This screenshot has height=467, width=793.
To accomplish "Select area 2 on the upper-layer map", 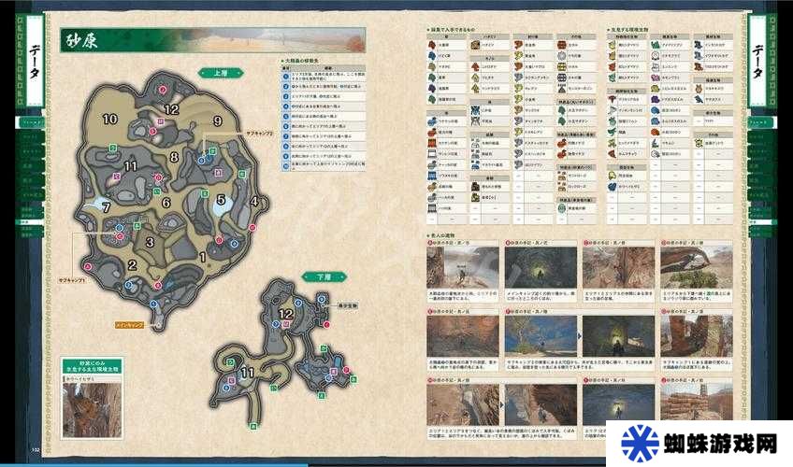I will click(x=132, y=264).
